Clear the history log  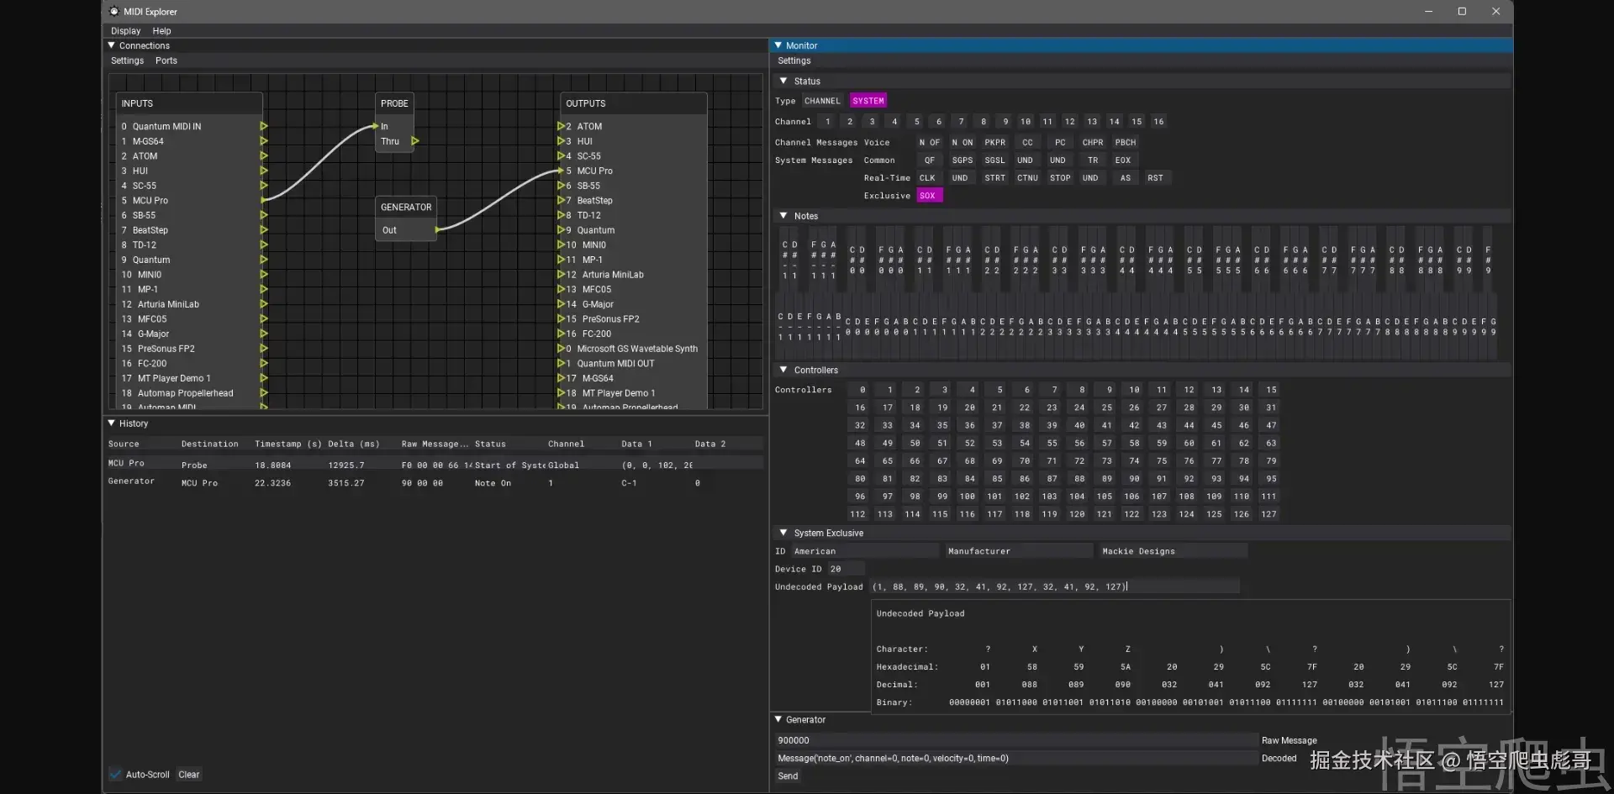pyautogui.click(x=189, y=775)
